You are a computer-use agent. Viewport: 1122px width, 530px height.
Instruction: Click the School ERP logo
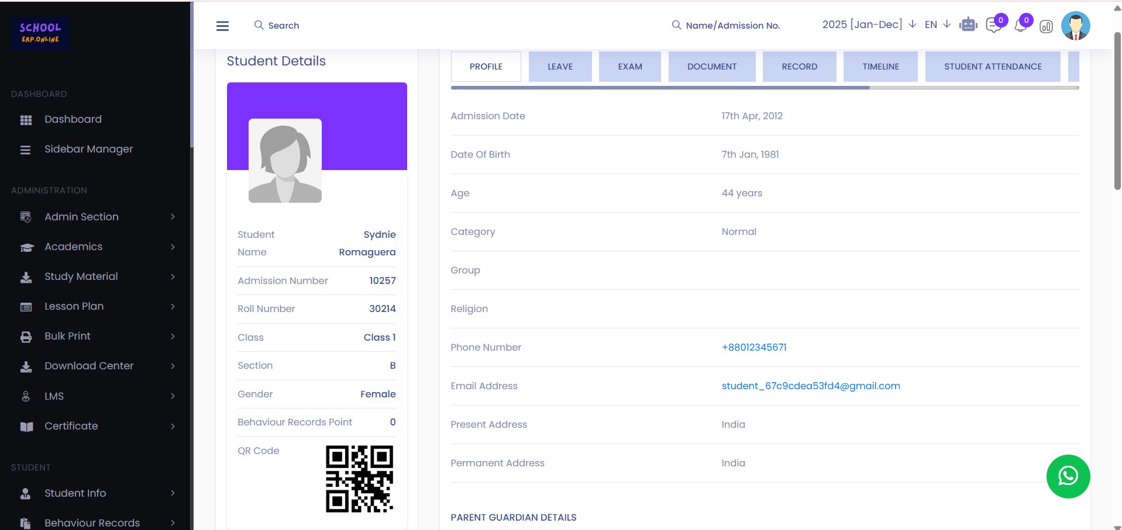point(40,33)
